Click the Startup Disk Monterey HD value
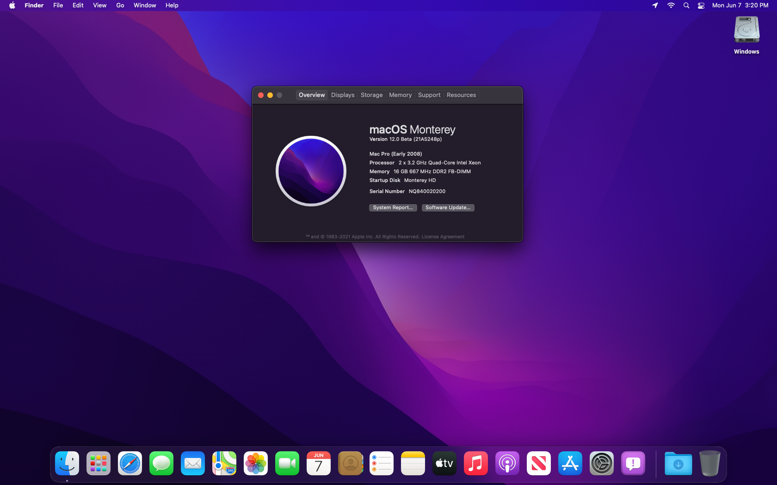 point(420,180)
